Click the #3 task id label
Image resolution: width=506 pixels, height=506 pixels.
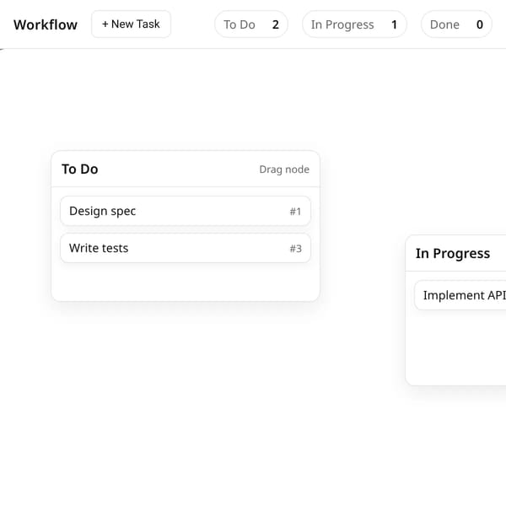pos(296,249)
